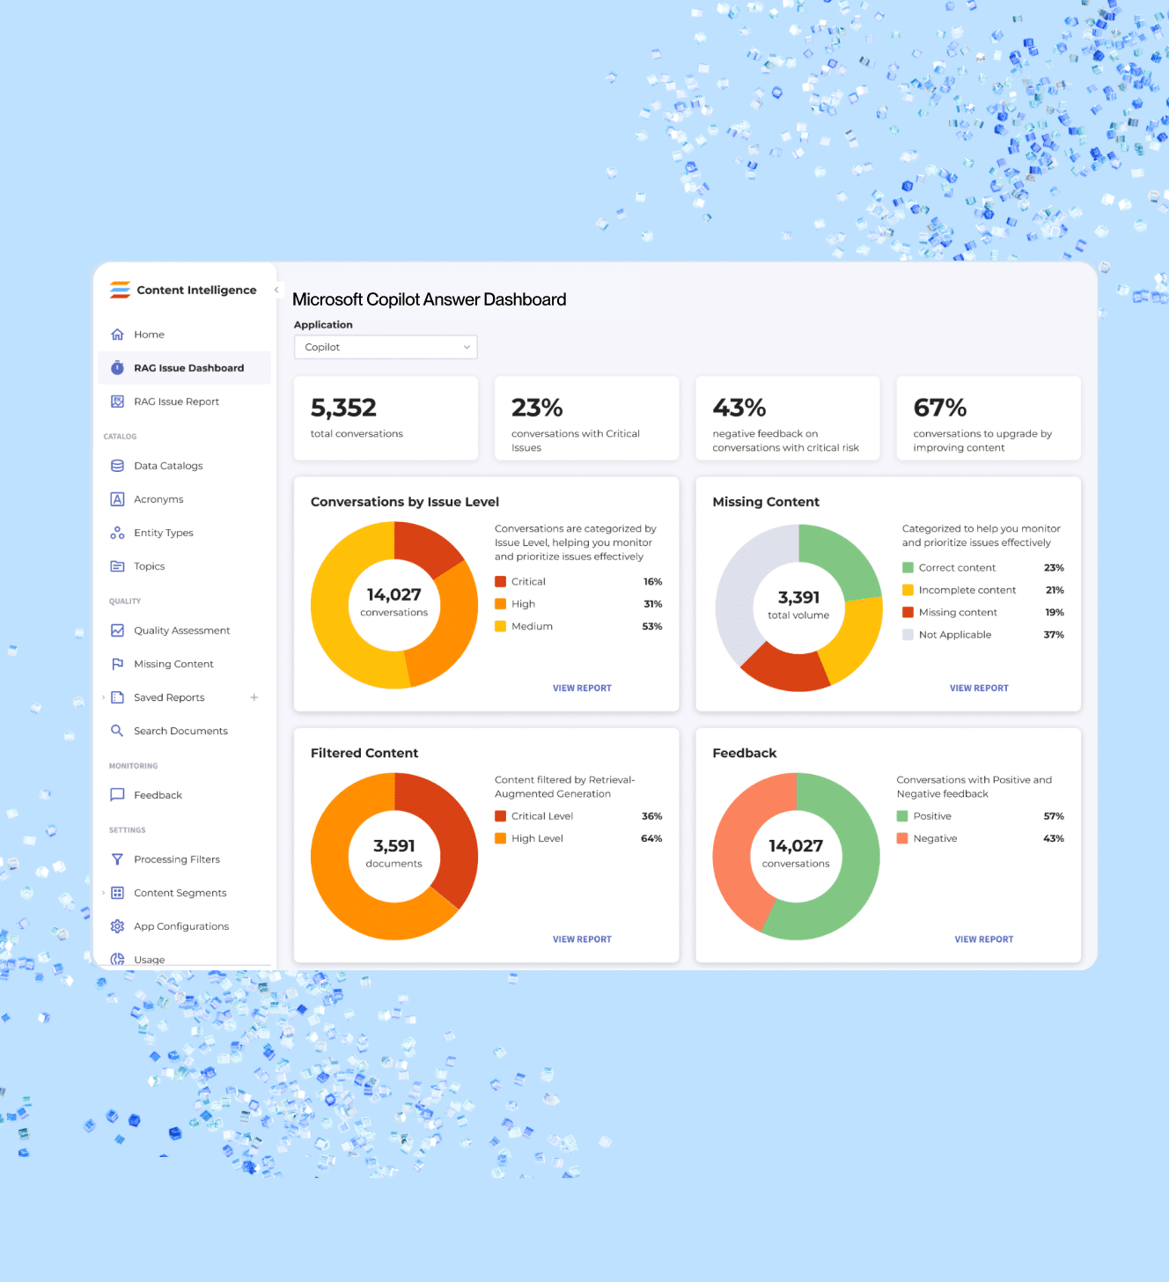This screenshot has width=1169, height=1282.
Task: Click the High legend orange swatch
Action: point(500,604)
